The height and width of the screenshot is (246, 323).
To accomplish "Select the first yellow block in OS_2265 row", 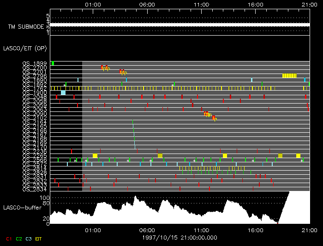I will pyautogui.click(x=95, y=156).
